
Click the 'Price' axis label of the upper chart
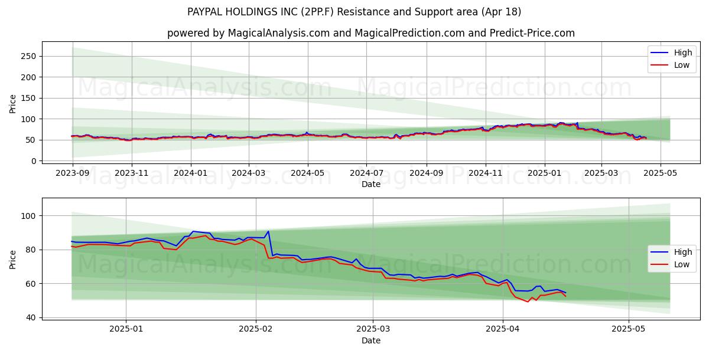(x=13, y=103)
